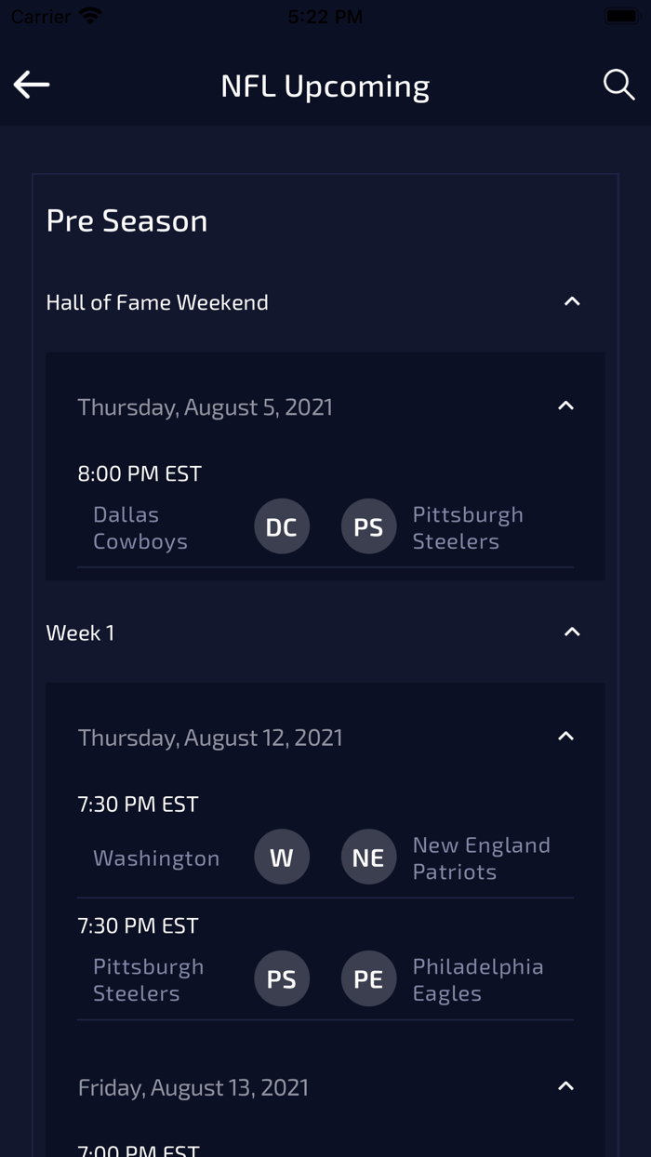
Task: Tap the Pre Season heading
Action: (x=126, y=220)
